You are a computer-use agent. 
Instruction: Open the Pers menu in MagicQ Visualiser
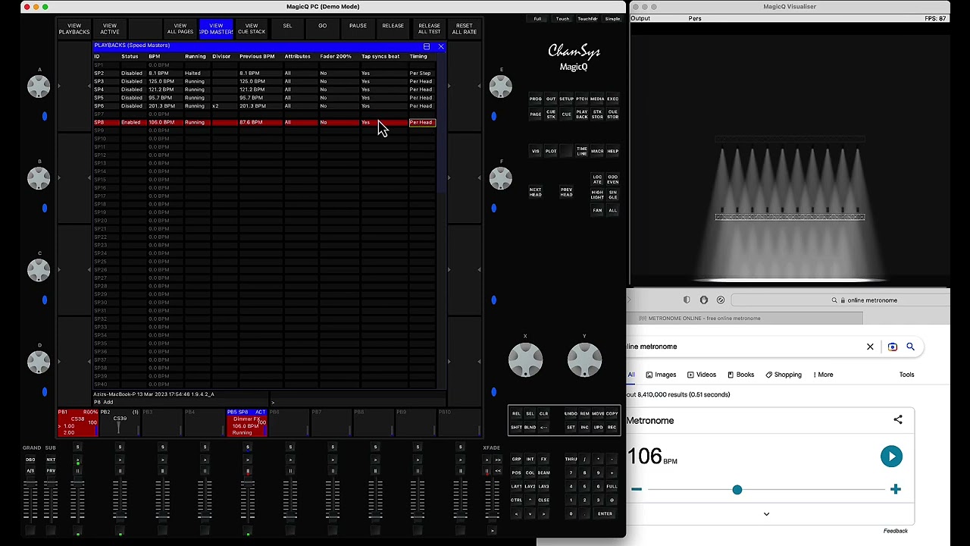[x=695, y=18]
